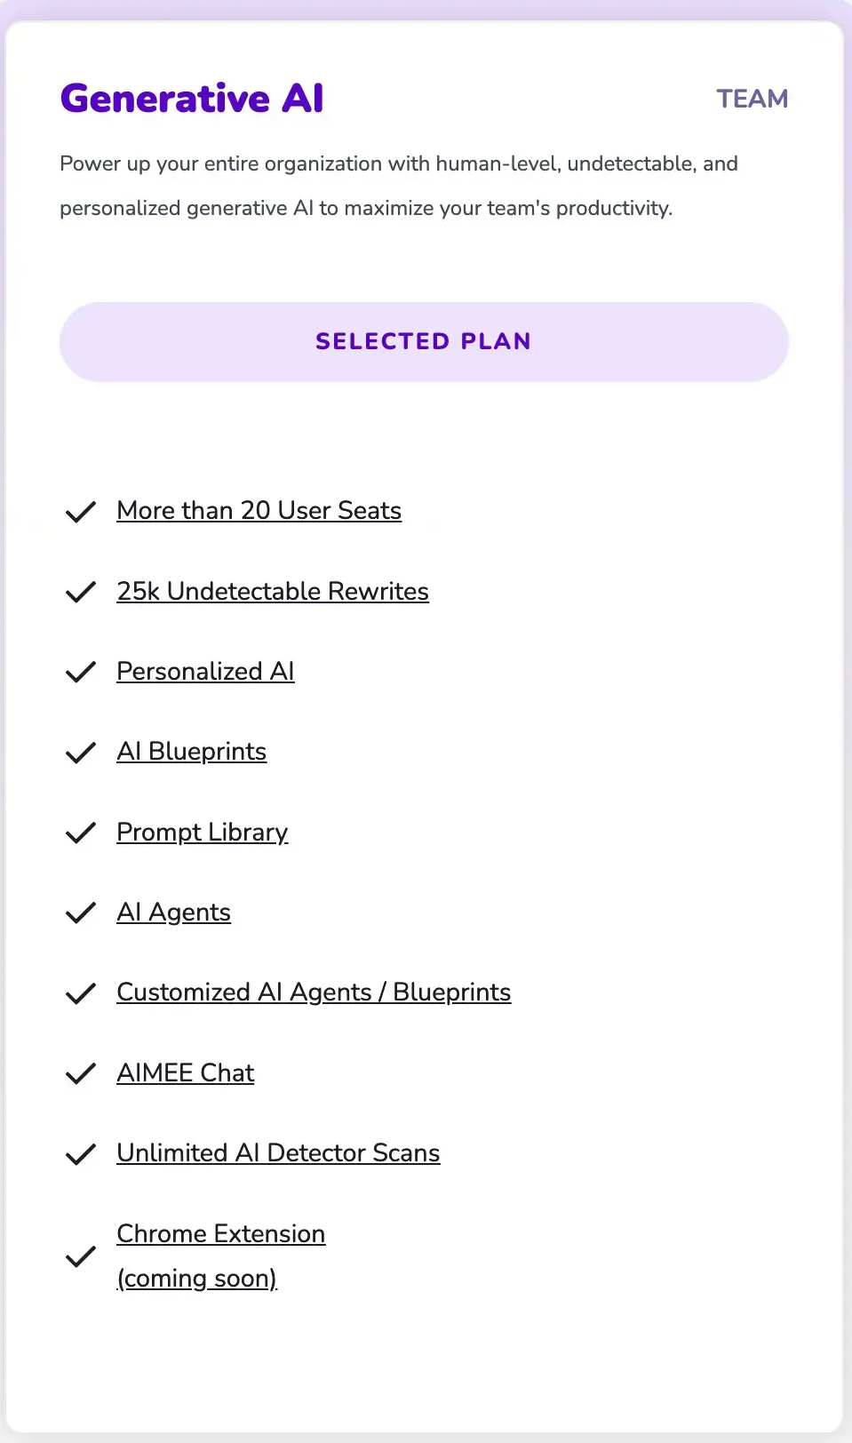This screenshot has width=852, height=1443.
Task: Click the Generative AI plan heading
Action: (192, 99)
